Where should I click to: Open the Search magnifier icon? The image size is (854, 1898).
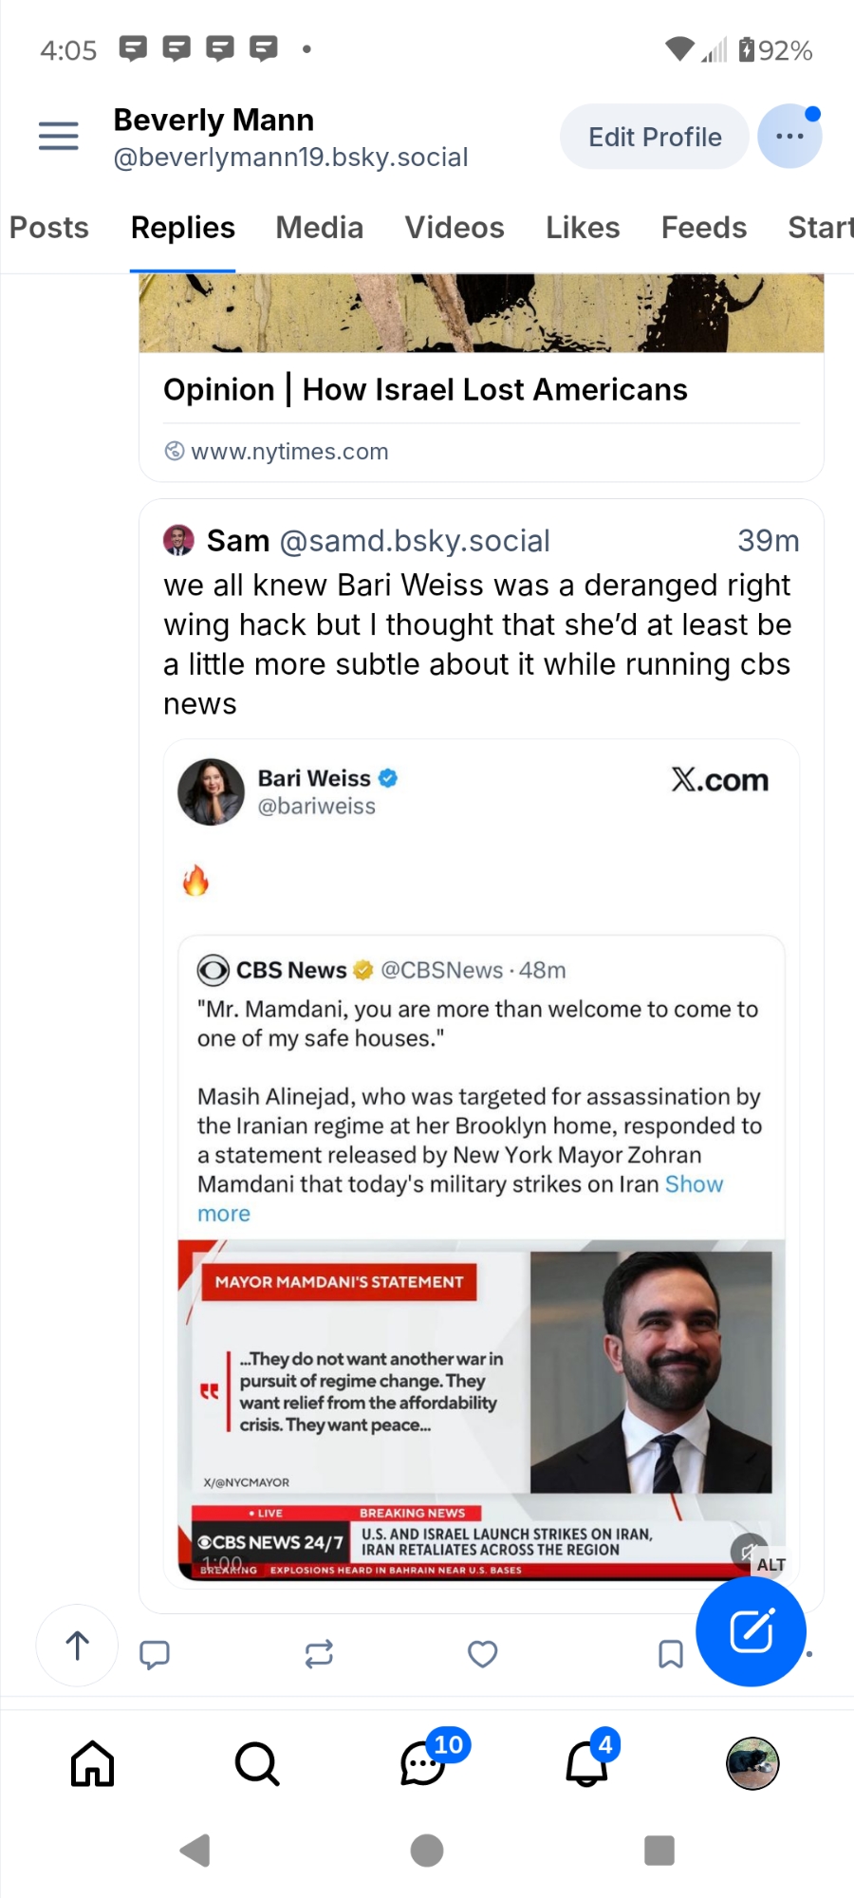point(256,1764)
